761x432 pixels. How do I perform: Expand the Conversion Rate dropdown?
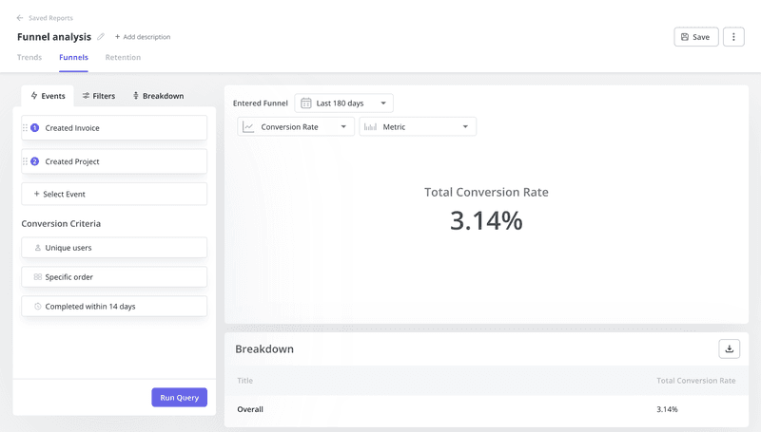tap(296, 126)
